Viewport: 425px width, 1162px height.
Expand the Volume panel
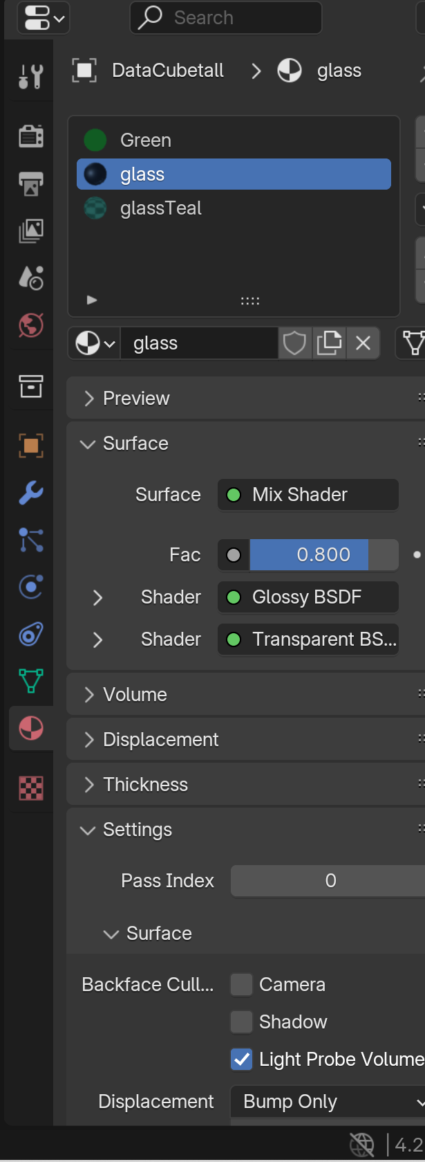(135, 695)
